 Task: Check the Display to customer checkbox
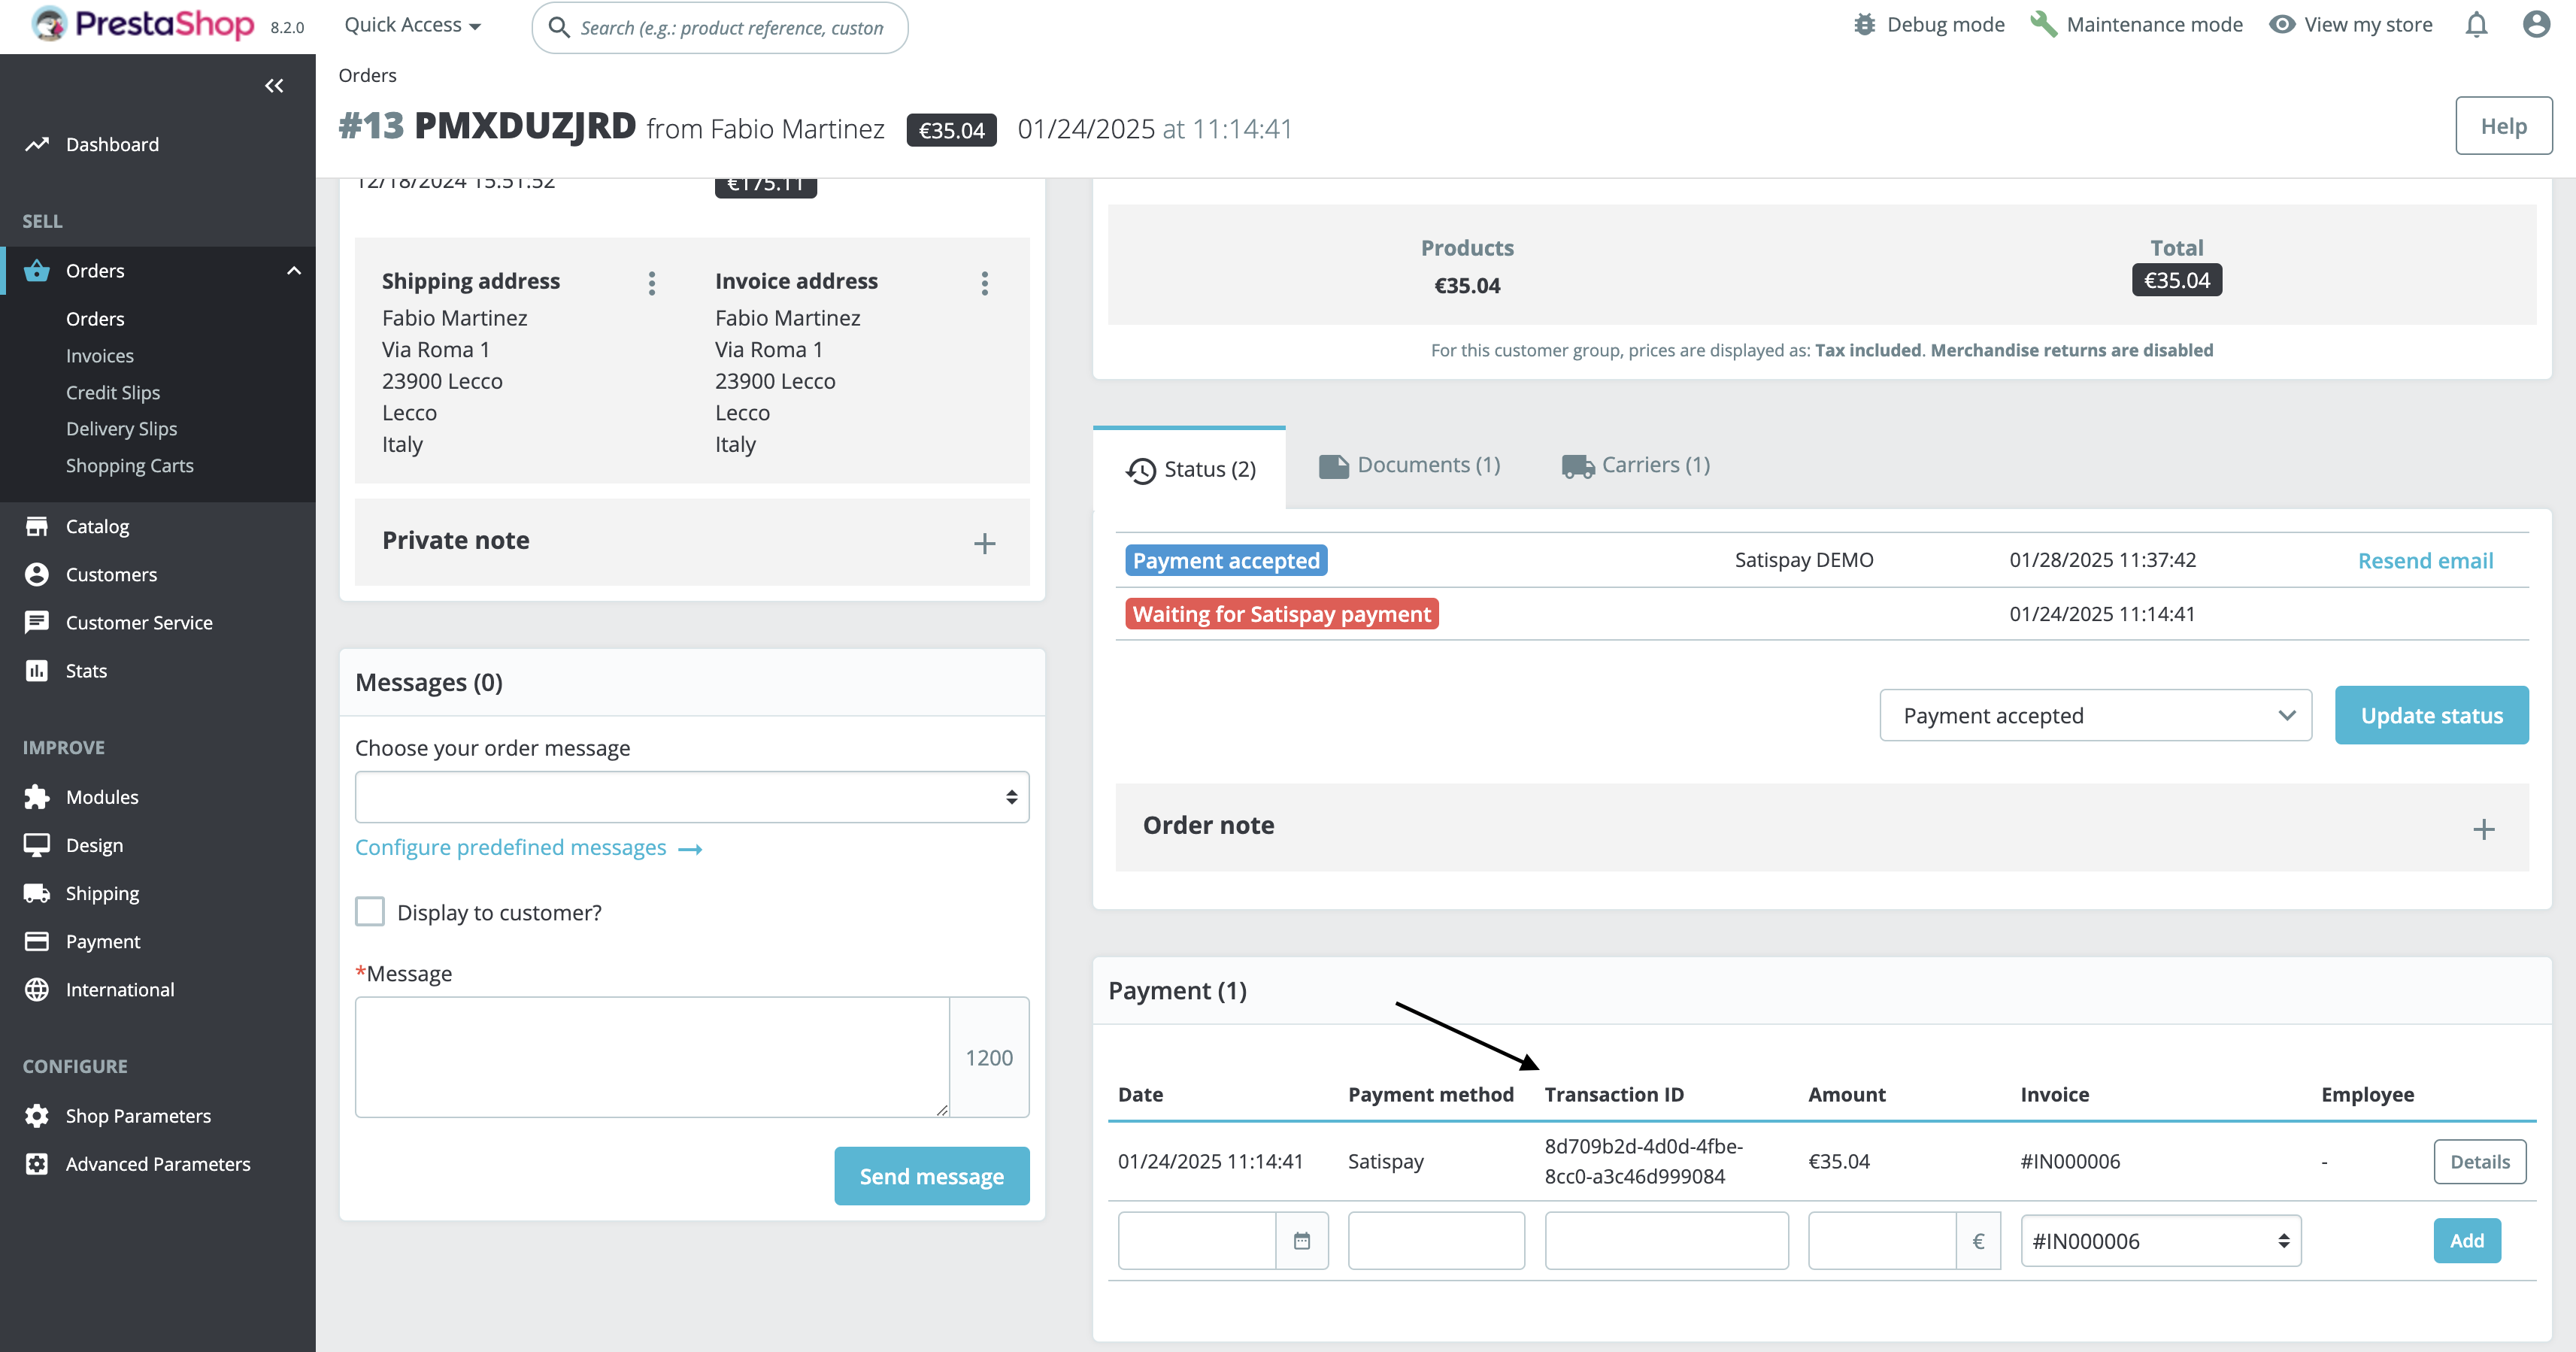pos(370,912)
